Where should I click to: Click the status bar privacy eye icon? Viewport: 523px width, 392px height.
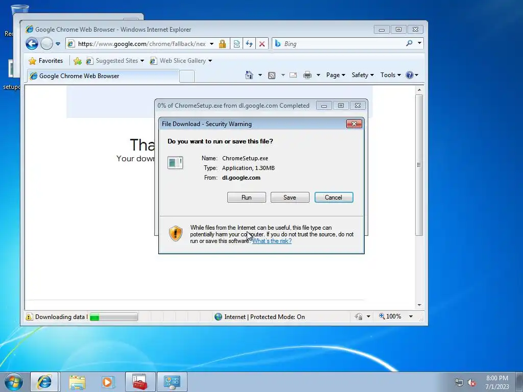pos(359,316)
